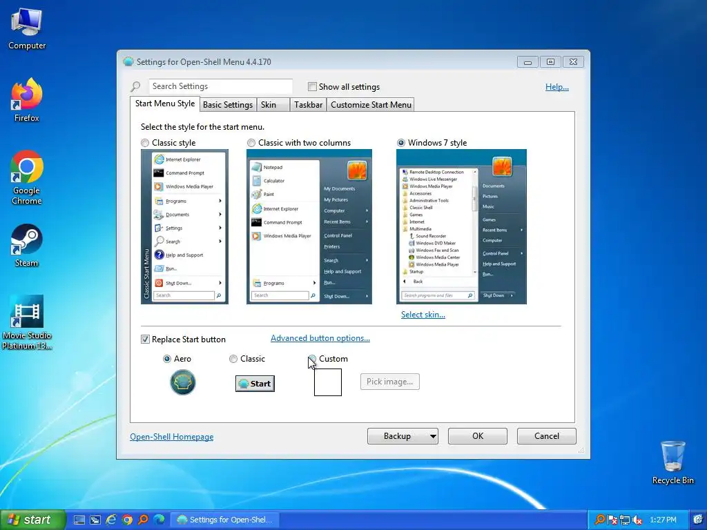The width and height of the screenshot is (707, 530).
Task: Click the taskbar Start button
Action: pyautogui.click(x=32, y=520)
